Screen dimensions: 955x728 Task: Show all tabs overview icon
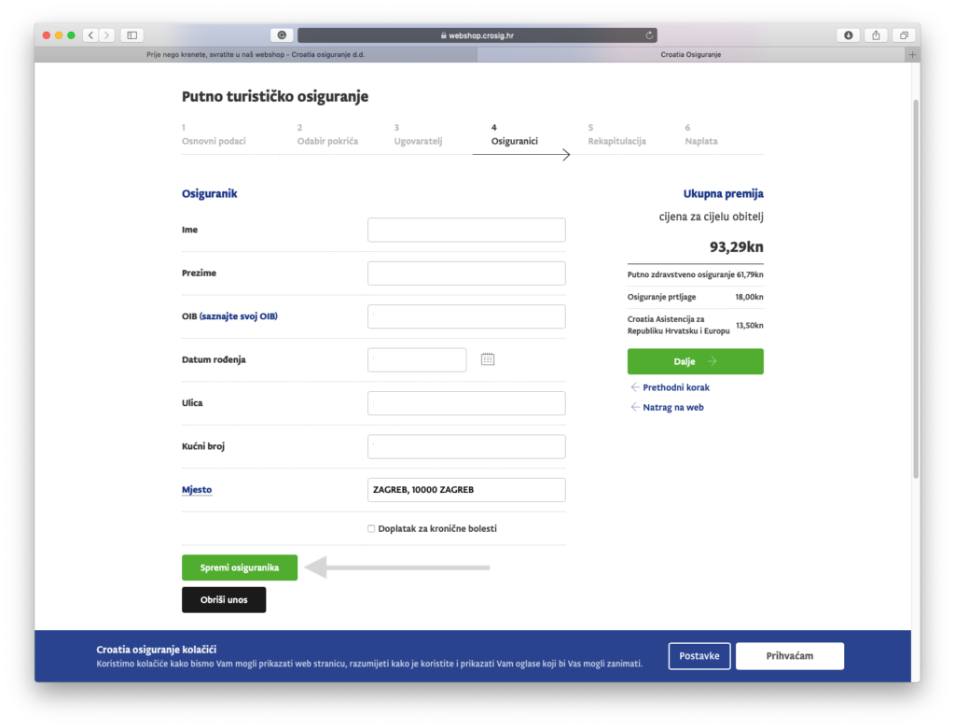(x=904, y=35)
